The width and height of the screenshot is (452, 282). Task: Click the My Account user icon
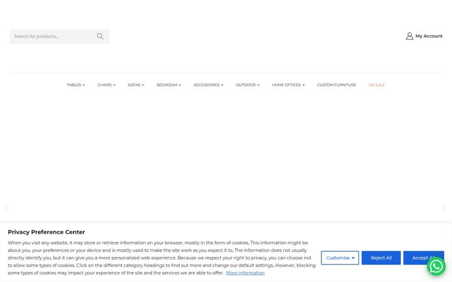409,36
